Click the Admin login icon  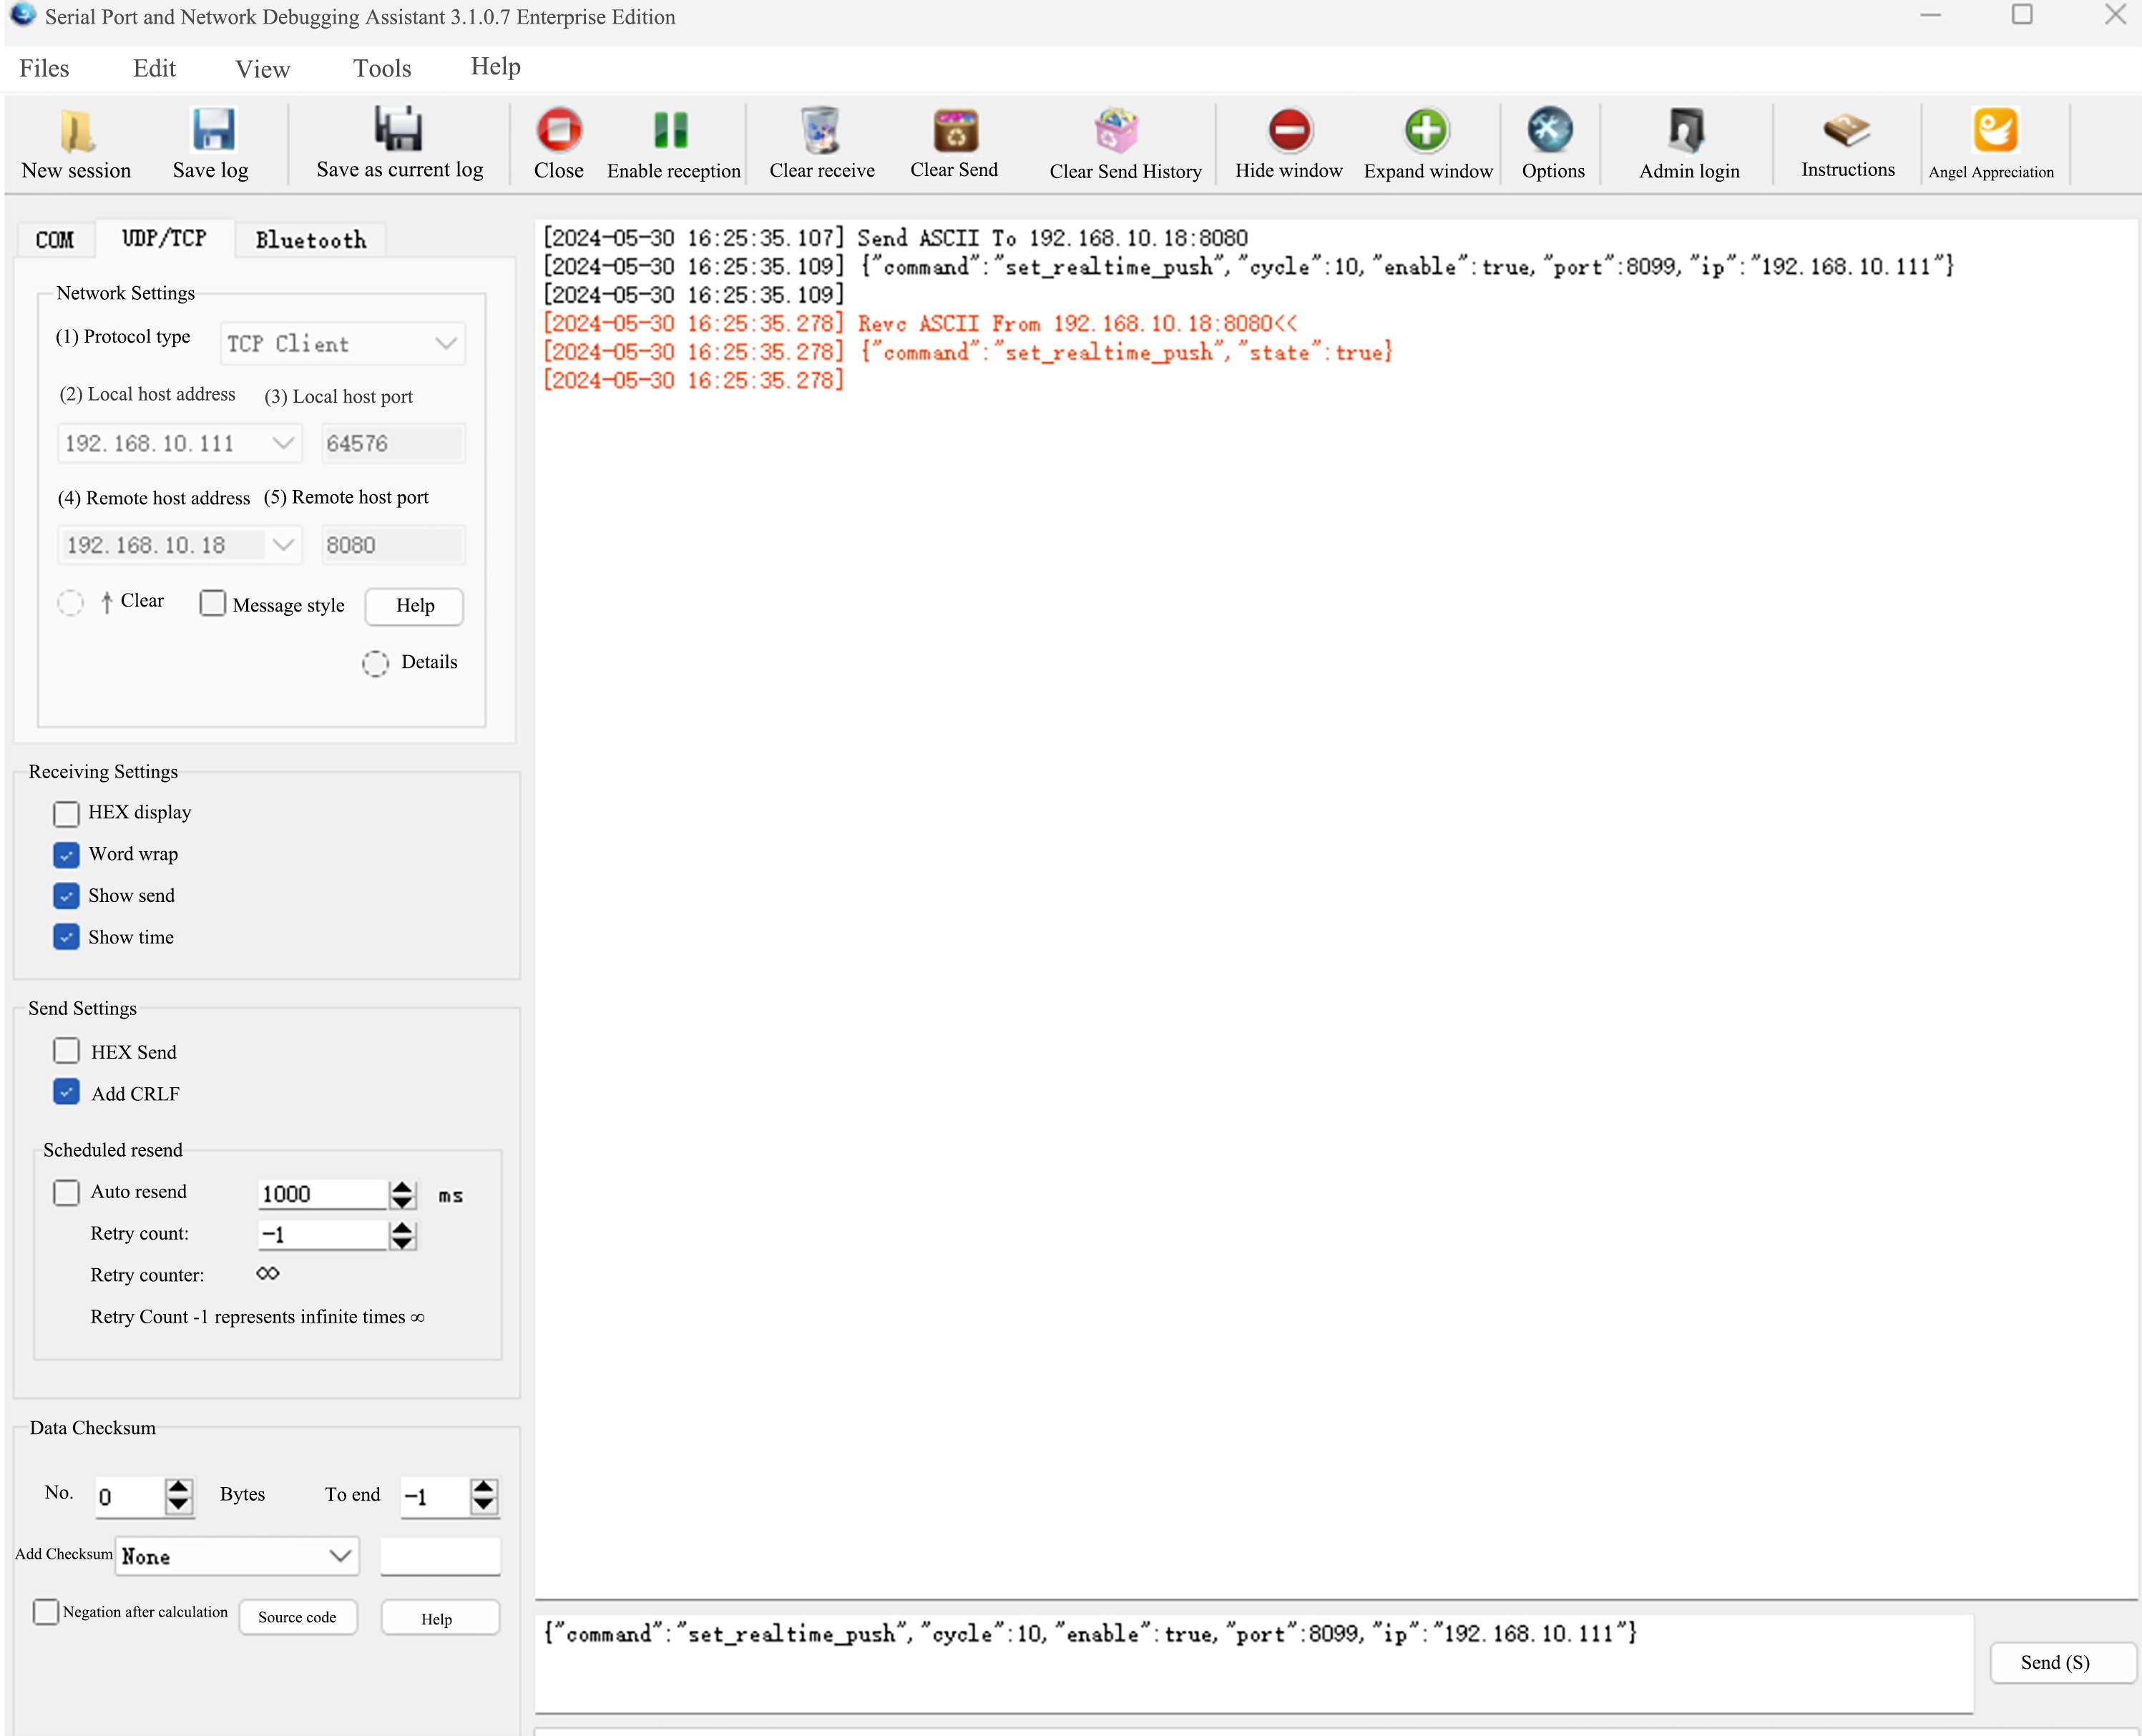1687,131
